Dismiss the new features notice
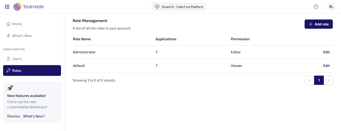Image resolution: width=341 pixels, height=131 pixels. tap(14, 116)
